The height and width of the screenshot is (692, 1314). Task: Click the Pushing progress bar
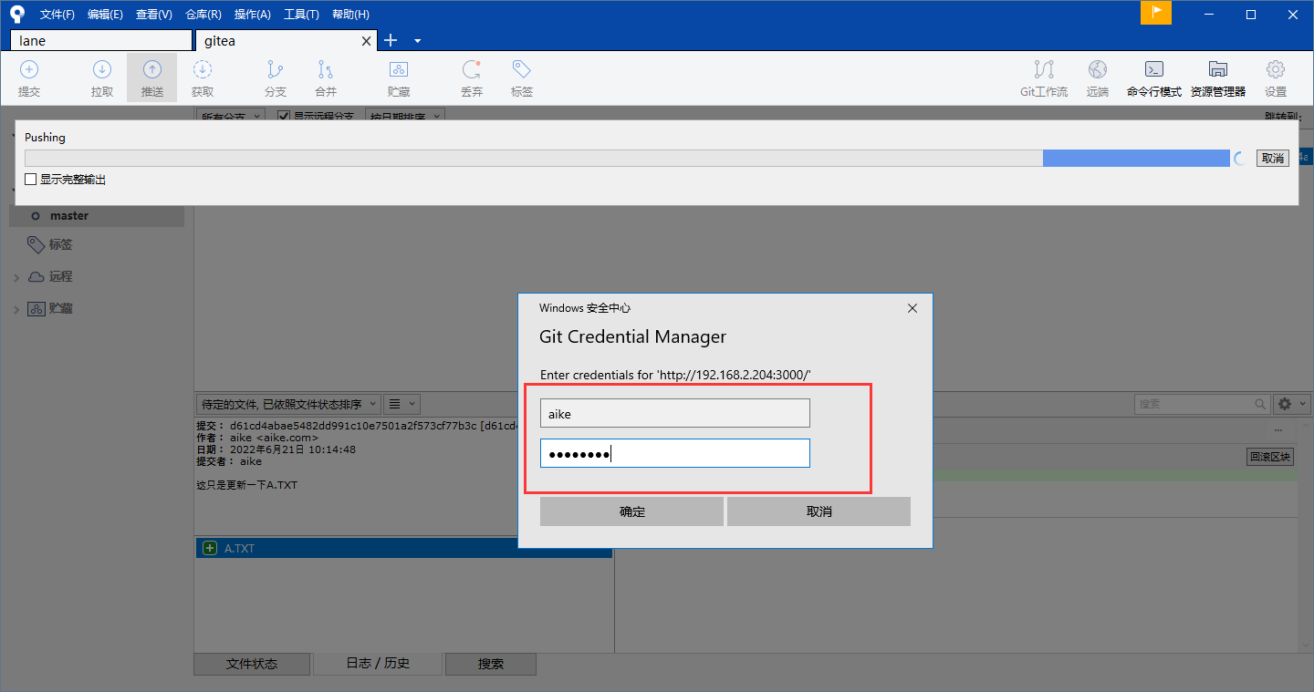point(627,159)
